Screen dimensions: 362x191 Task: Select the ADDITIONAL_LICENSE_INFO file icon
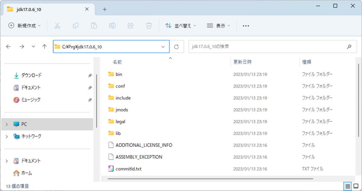coord(111,145)
